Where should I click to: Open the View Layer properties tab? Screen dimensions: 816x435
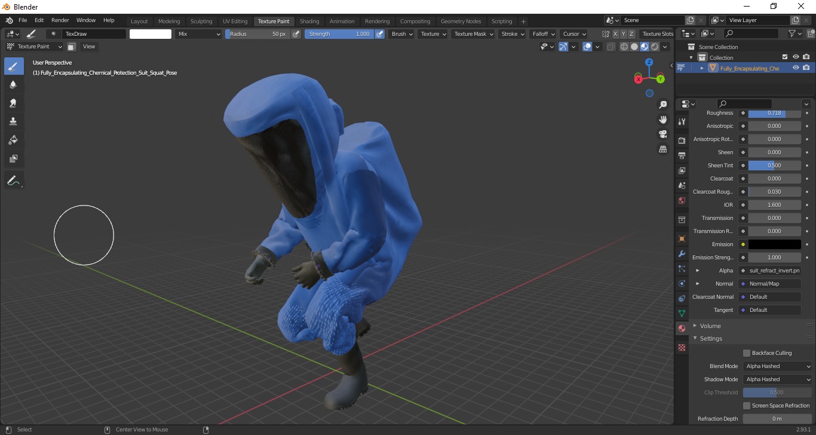[682, 170]
